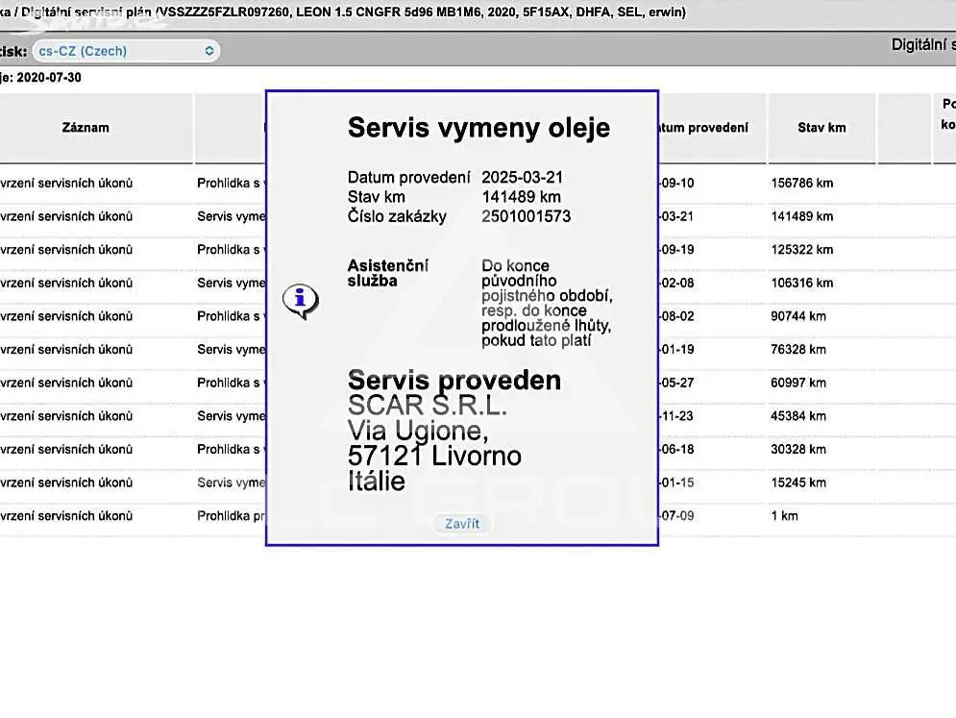
Task: Select the 45384 km table cell
Action: 798,416
